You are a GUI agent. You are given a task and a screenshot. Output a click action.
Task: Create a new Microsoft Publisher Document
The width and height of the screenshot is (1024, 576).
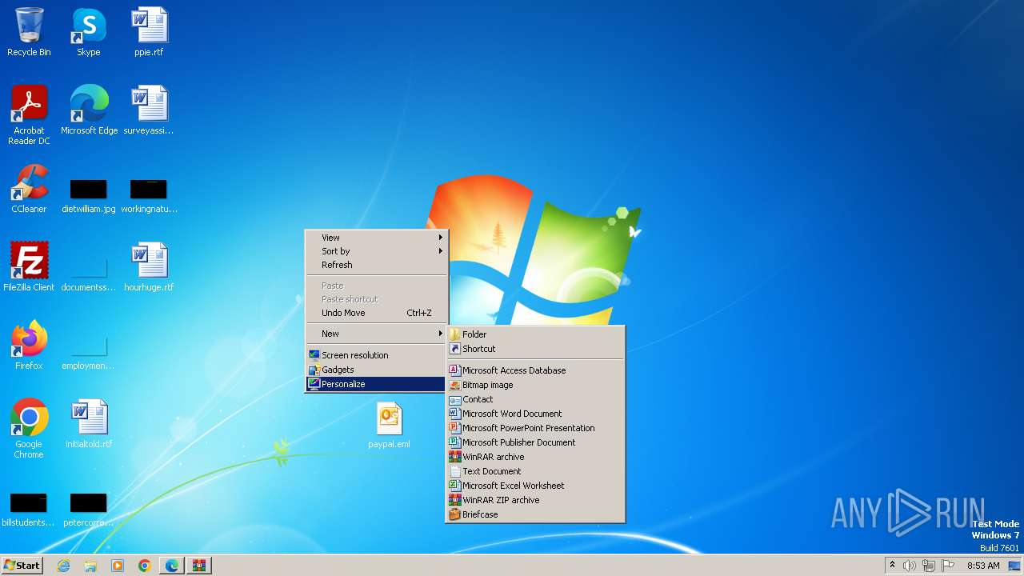point(535,442)
